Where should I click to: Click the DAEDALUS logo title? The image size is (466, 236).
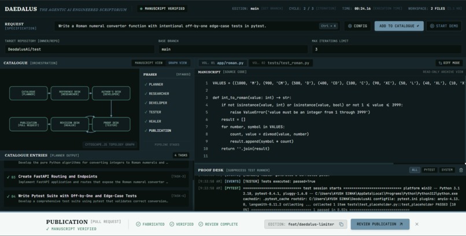pyautogui.click(x=21, y=9)
